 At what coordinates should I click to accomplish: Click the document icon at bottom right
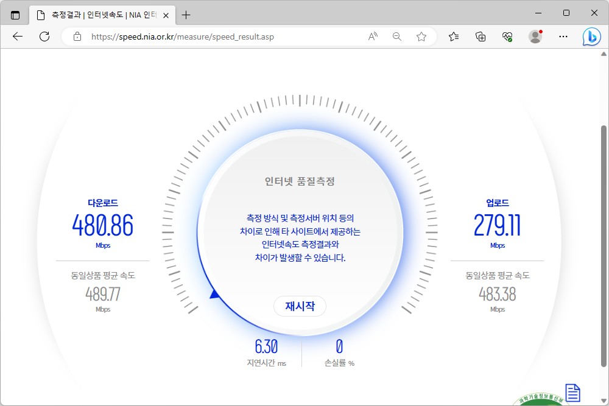572,393
